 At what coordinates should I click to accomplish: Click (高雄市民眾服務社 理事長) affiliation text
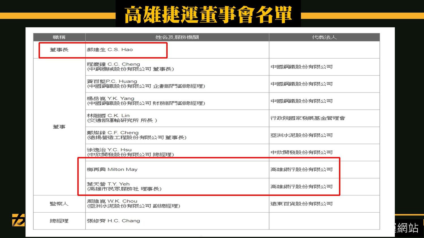[124, 189]
